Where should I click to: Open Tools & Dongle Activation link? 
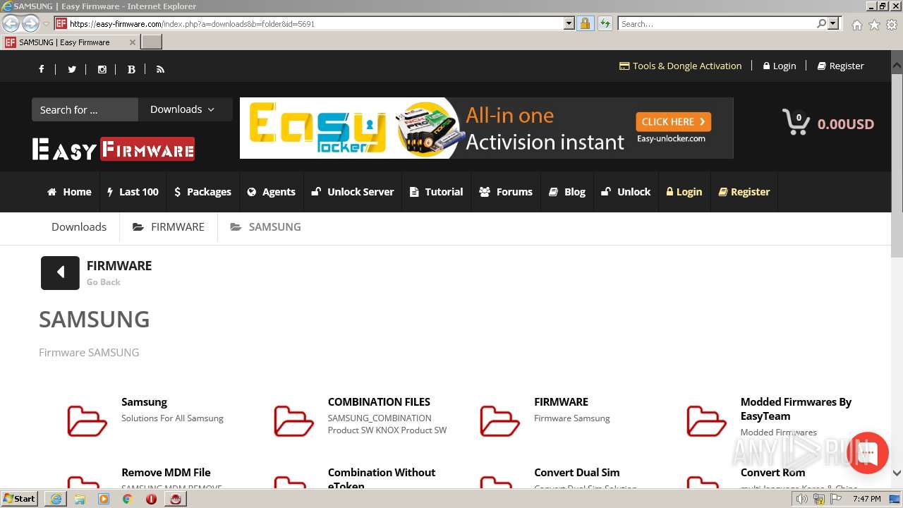pos(681,66)
